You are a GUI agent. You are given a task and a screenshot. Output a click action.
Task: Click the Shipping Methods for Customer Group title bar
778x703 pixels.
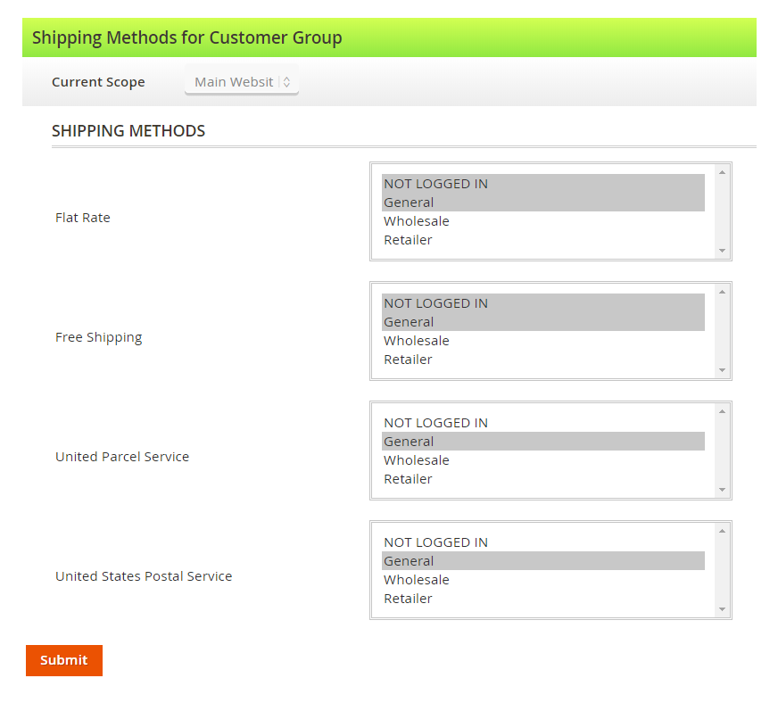click(389, 37)
